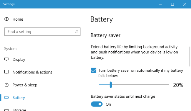The height and width of the screenshot is (111, 191).
Task: Click the Home gear icon
Action: [x=6, y=19]
